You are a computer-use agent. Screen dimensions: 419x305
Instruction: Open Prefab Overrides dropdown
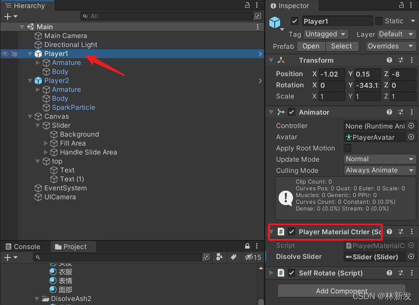click(x=391, y=46)
